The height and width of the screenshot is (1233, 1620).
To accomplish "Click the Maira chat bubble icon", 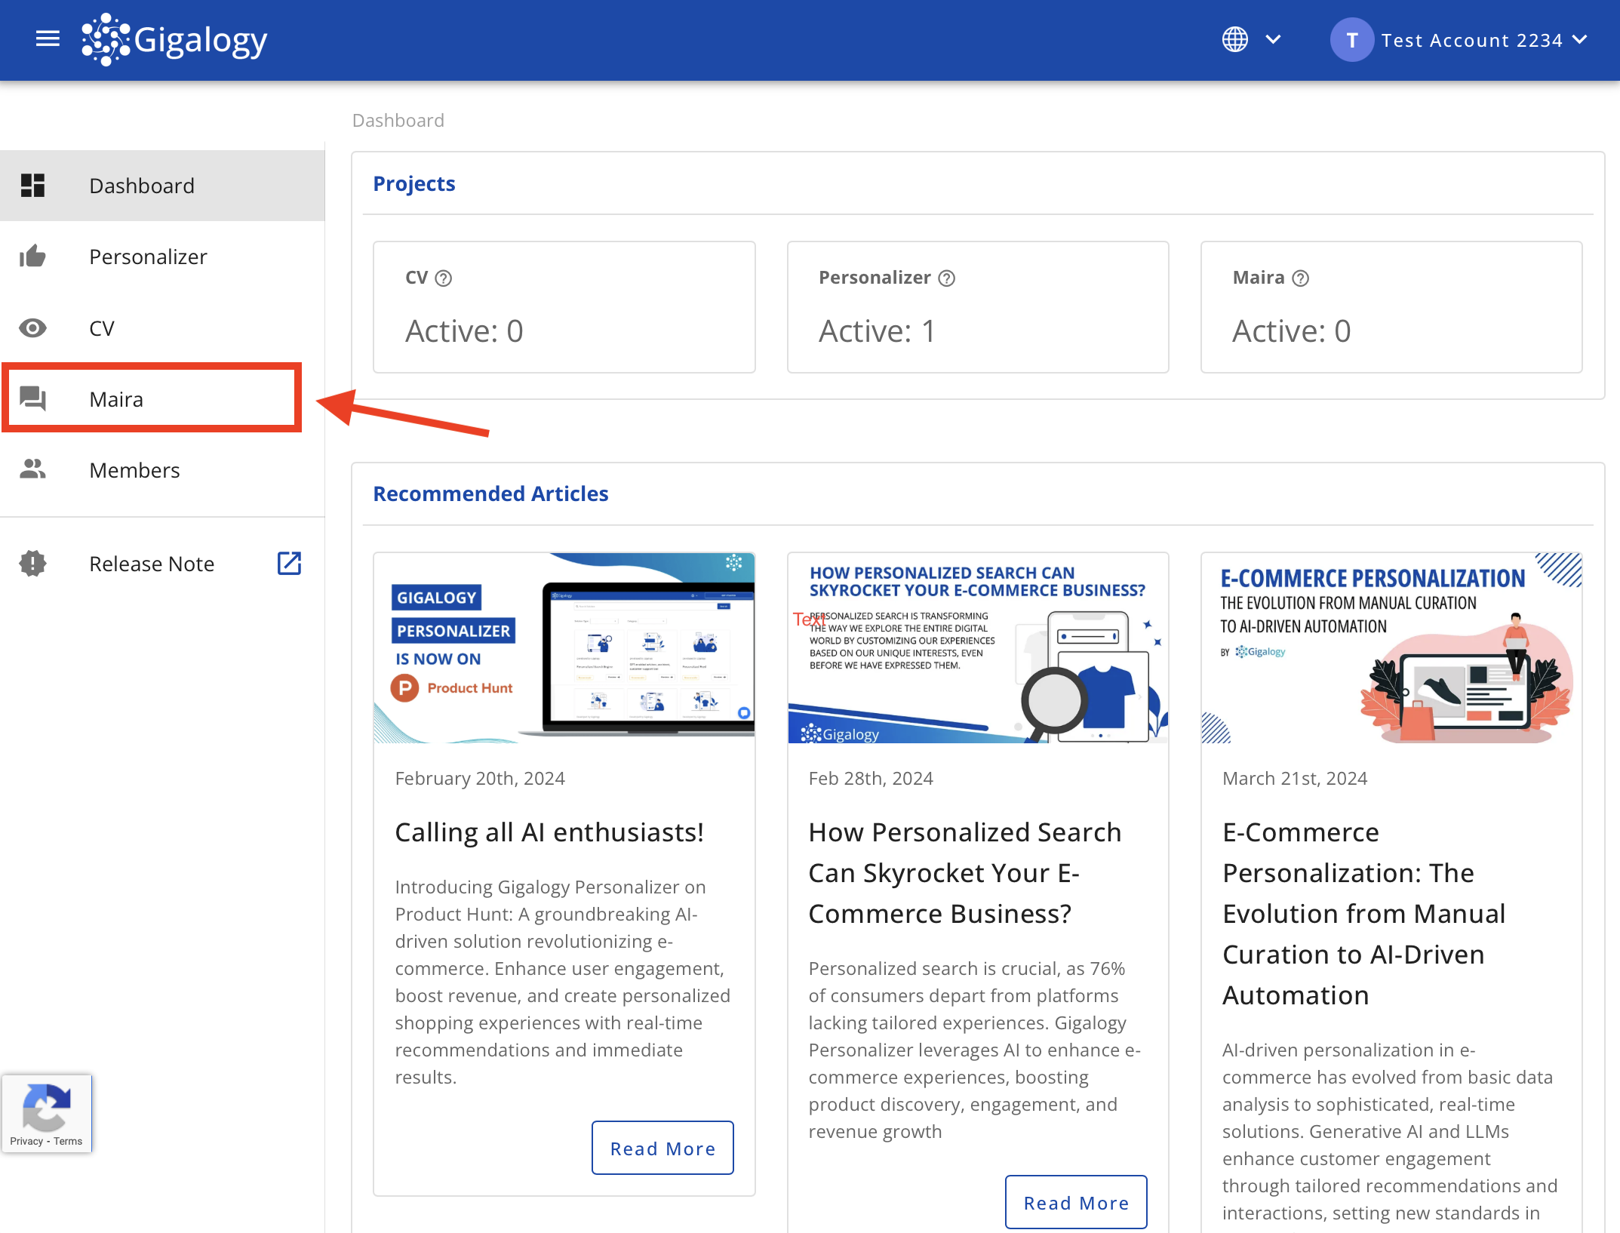I will click(32, 398).
